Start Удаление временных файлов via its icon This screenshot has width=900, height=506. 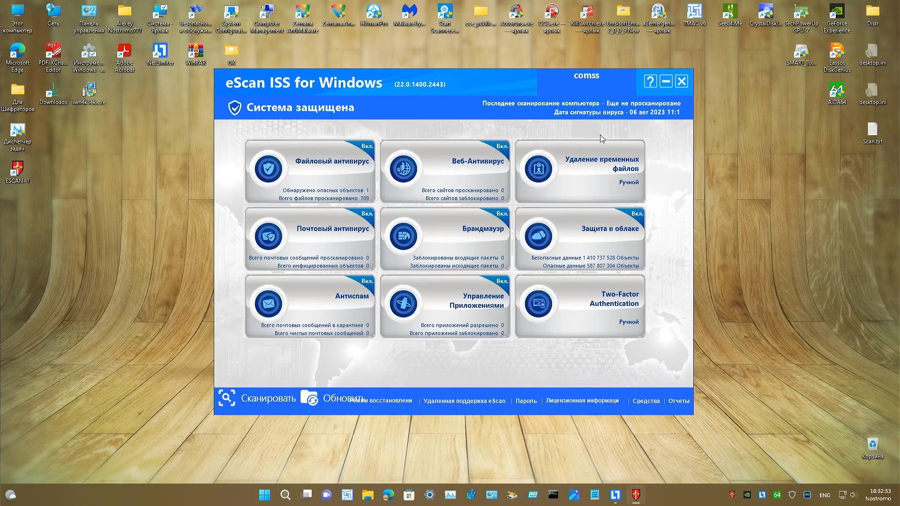538,169
